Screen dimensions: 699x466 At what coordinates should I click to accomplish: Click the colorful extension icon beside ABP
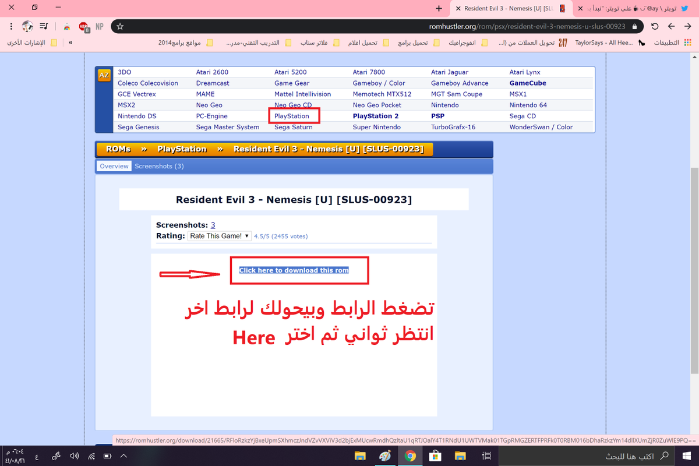point(68,26)
